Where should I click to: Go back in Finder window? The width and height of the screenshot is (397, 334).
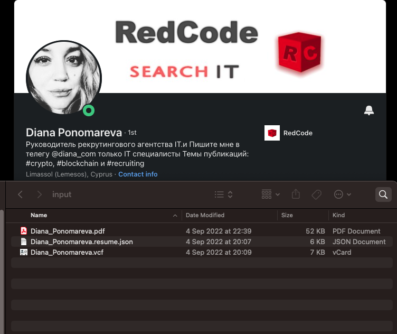(21, 194)
